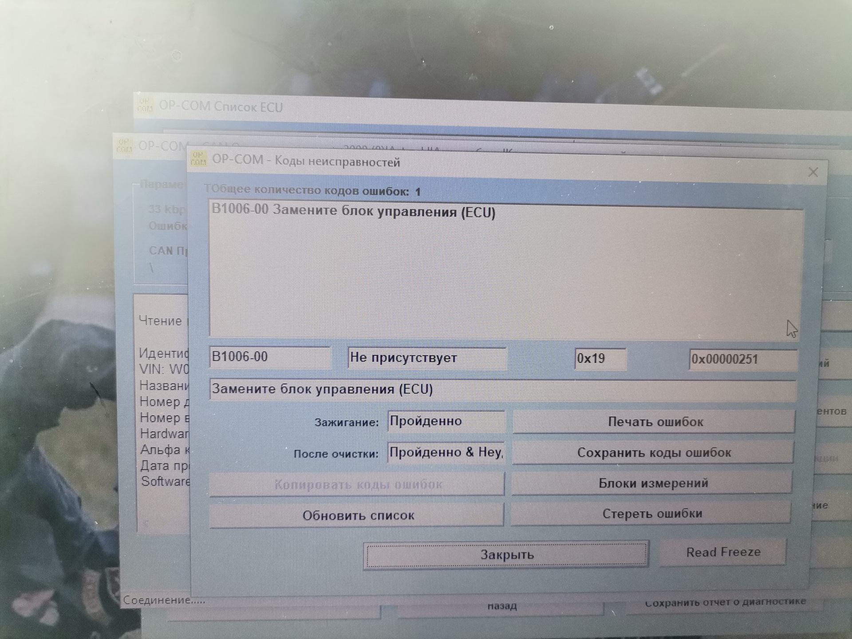Click the OP-COM icon in the fault codes title bar
852x639 pixels.
tap(198, 158)
